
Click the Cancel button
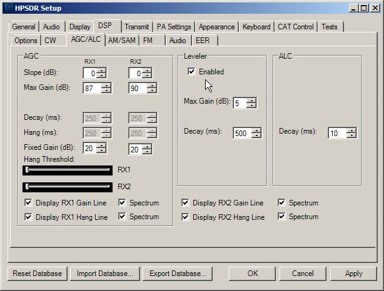pyautogui.click(x=303, y=274)
